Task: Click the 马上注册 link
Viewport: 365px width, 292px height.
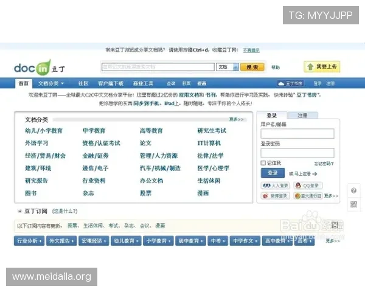Action: click(x=302, y=174)
